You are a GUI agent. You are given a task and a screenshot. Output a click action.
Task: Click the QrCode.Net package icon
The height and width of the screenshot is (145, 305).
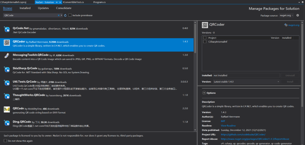point(7,29)
